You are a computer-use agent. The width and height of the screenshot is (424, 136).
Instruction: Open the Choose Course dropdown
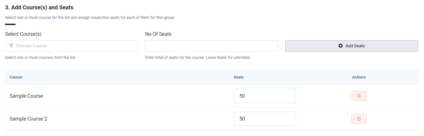pos(72,46)
